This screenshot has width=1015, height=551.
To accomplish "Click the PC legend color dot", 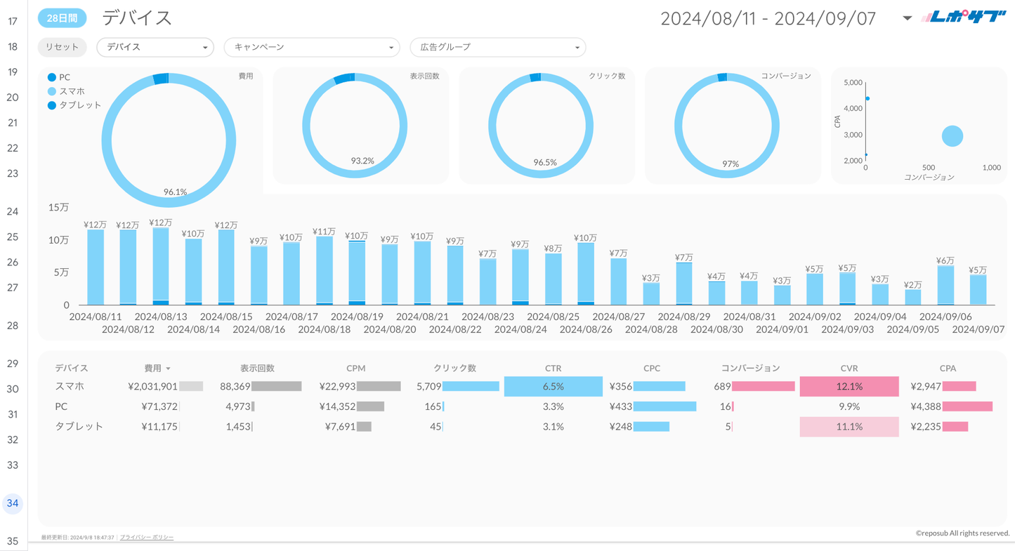I will coord(52,77).
